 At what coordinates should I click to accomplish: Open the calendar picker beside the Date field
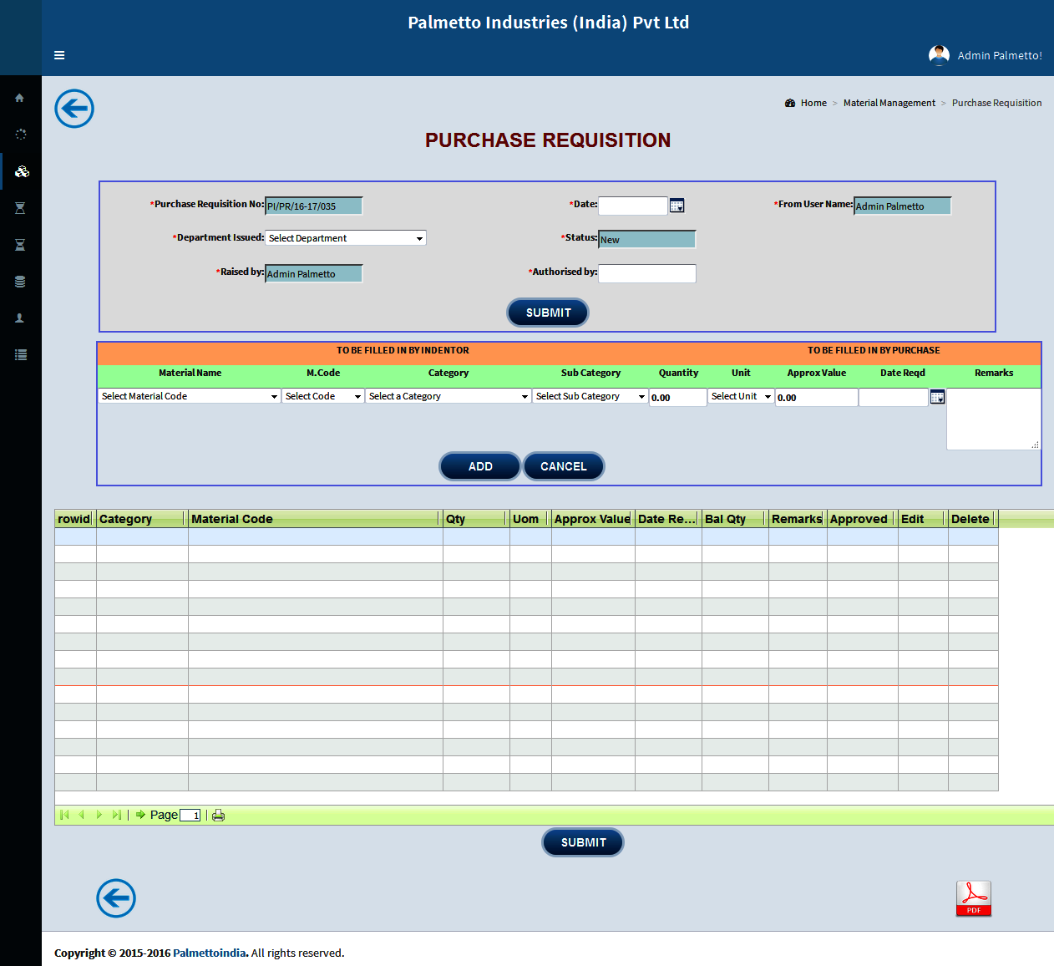tap(677, 206)
